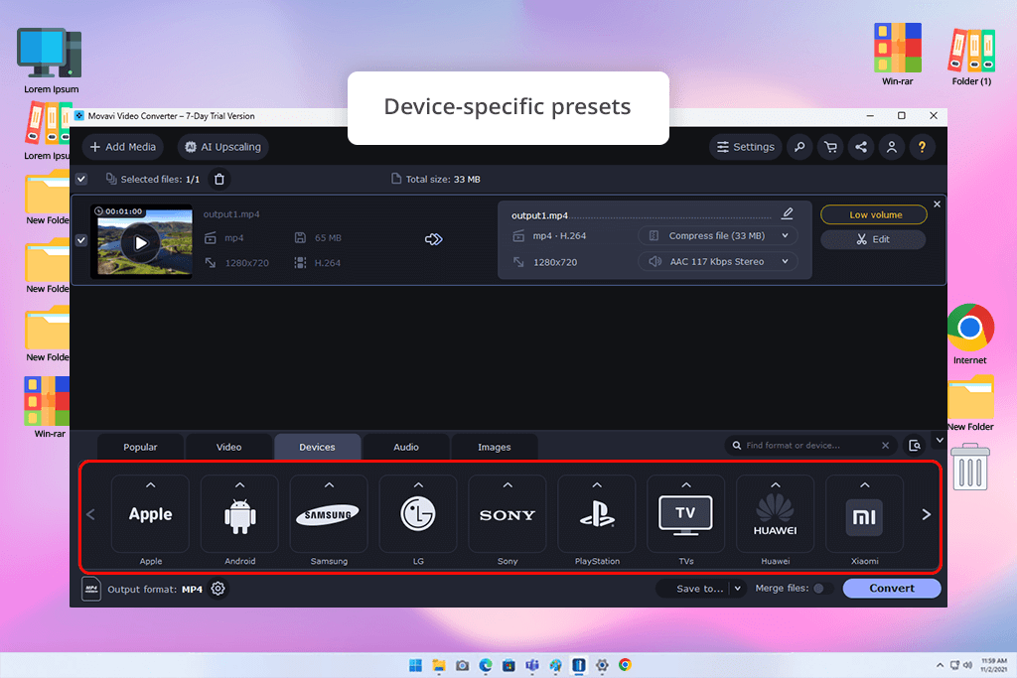Screen dimensions: 1017x678
Task: Rename output file with pencil icon
Action: click(787, 213)
